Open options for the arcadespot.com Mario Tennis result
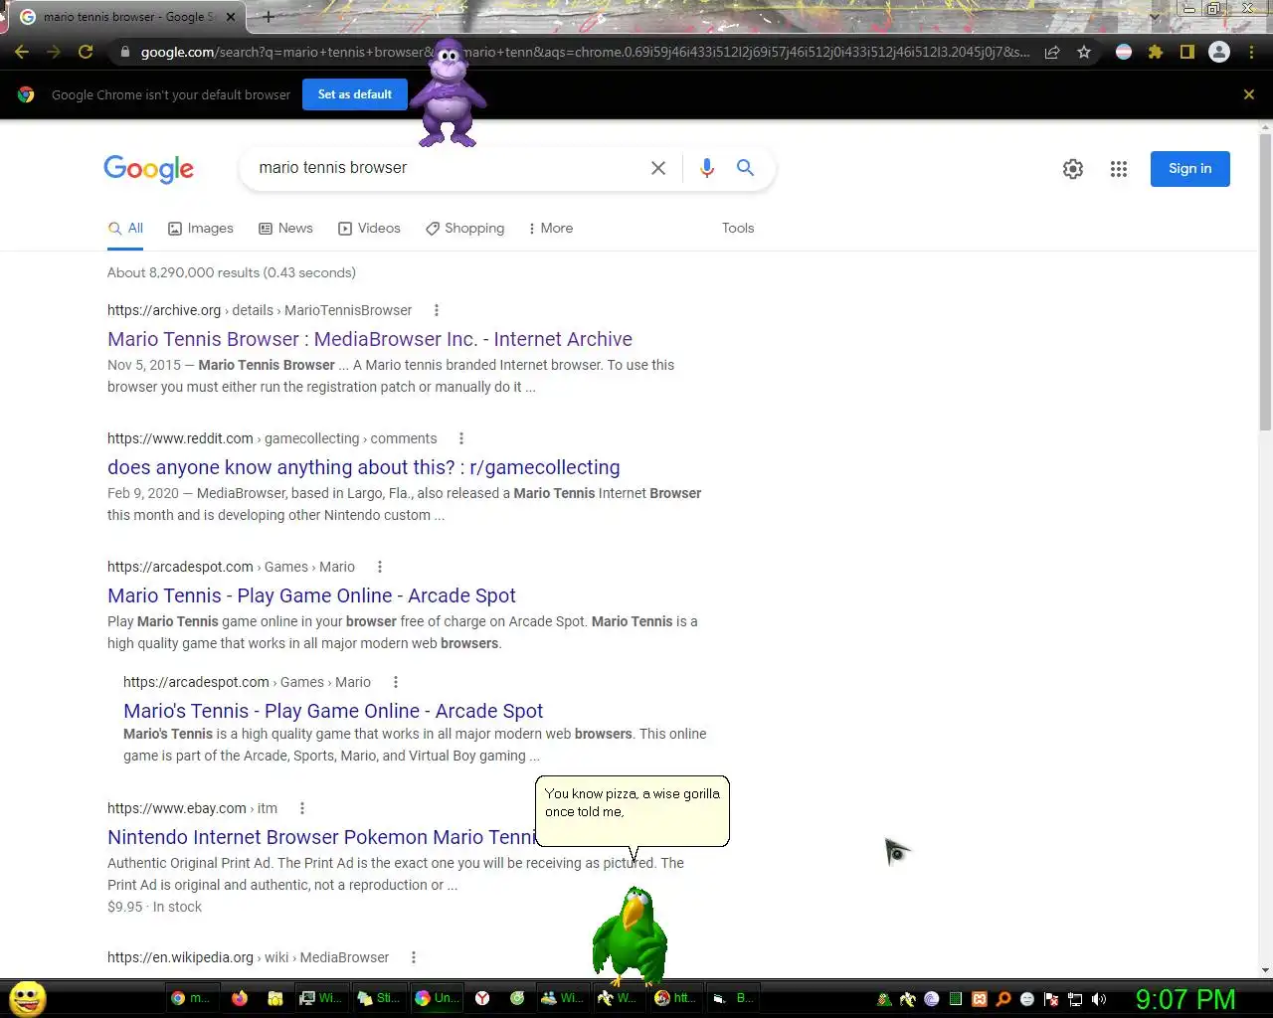Screen dimensions: 1273x1018 (x=379, y=567)
